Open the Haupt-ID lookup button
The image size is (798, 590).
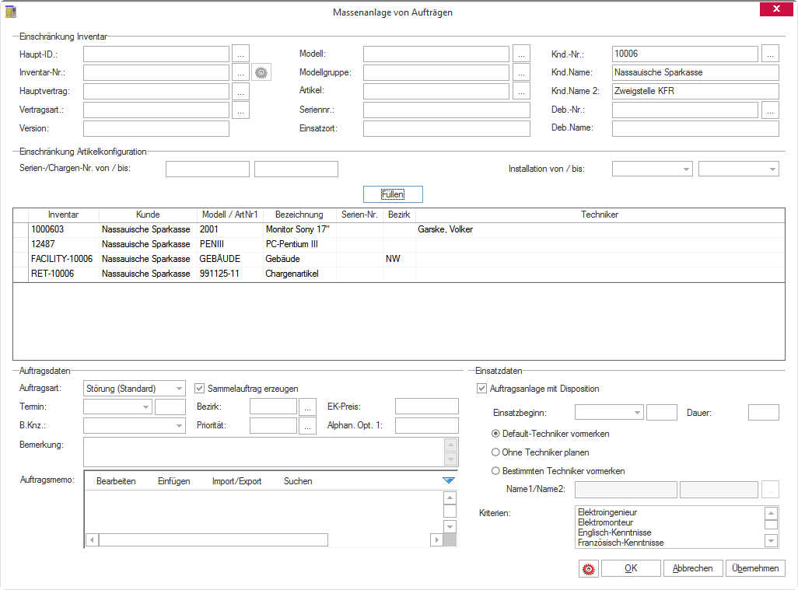click(241, 54)
